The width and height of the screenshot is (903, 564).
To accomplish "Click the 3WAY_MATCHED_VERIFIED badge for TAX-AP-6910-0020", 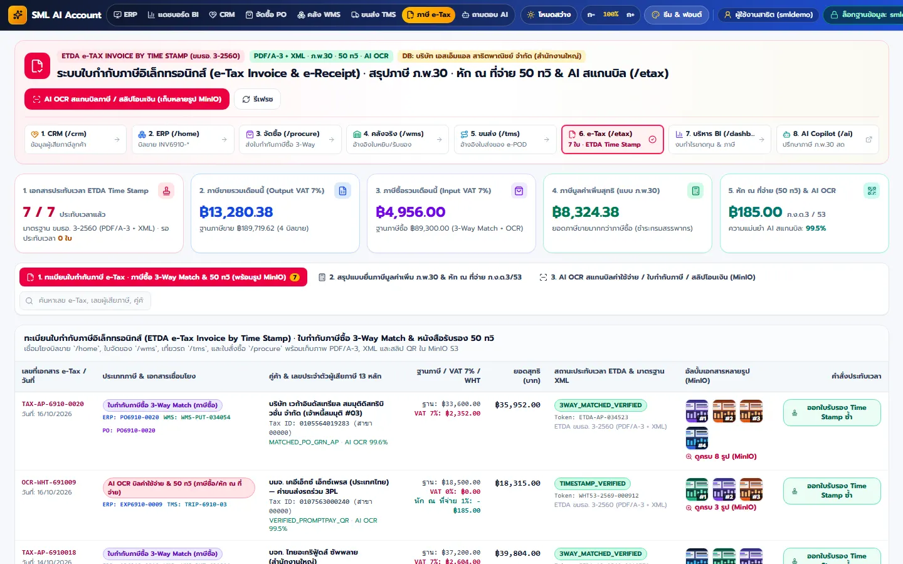I will (x=601, y=405).
